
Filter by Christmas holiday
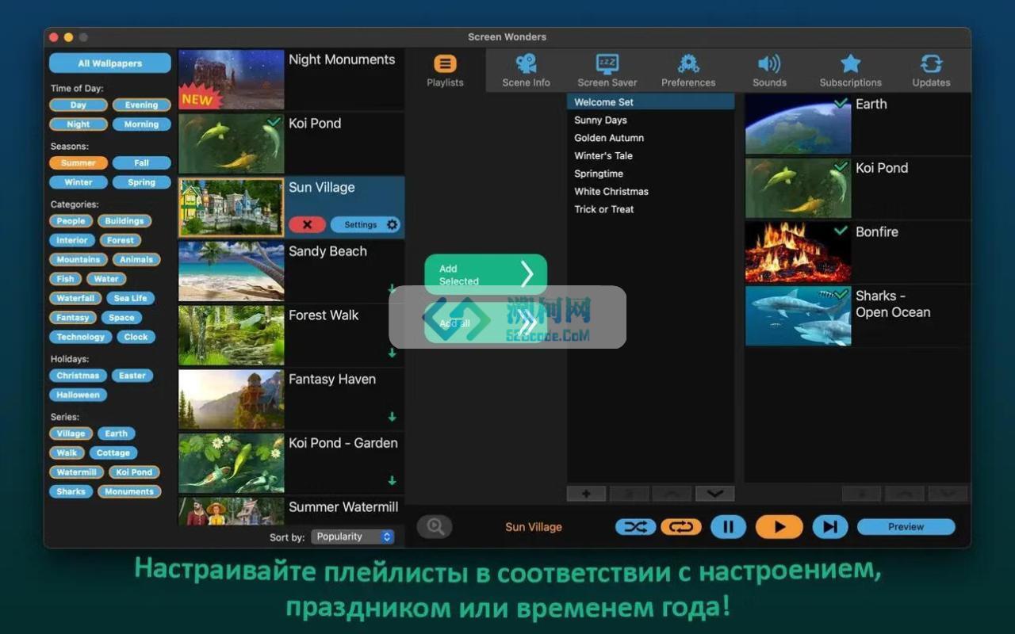78,375
